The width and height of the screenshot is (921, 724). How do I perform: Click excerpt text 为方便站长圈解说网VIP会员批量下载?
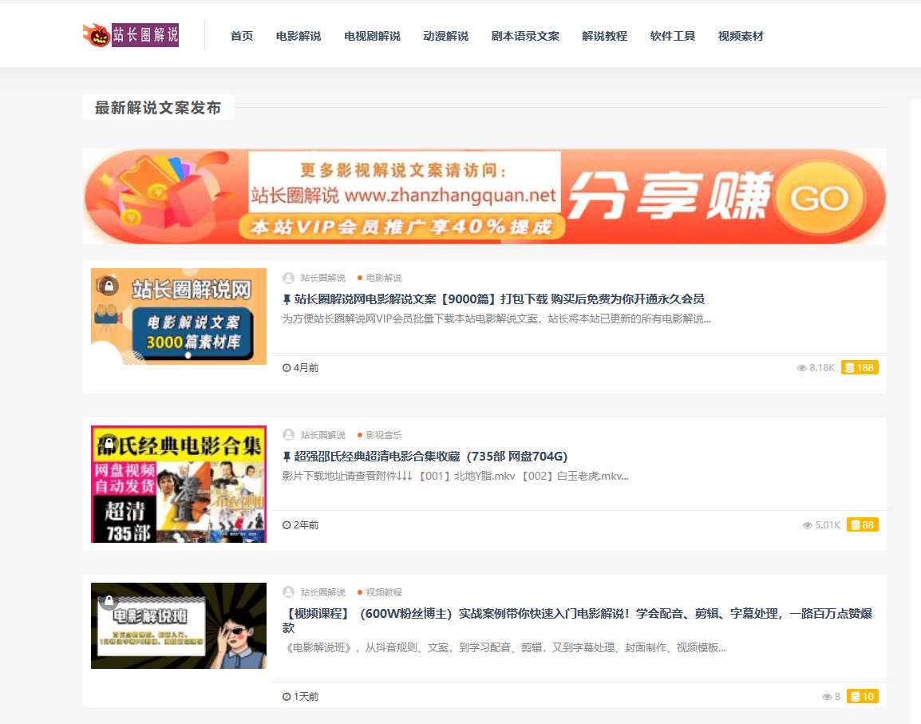click(496, 319)
